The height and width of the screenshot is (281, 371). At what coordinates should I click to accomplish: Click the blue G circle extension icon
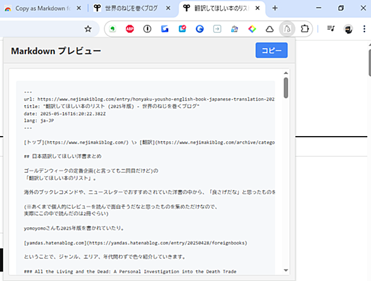pos(199,29)
